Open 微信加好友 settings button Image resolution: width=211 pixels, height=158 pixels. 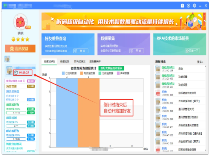(31, 109)
